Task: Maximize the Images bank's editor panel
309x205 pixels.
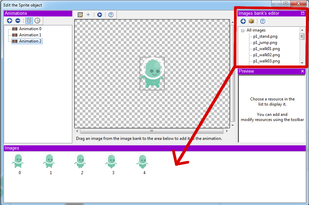Action: [302, 13]
